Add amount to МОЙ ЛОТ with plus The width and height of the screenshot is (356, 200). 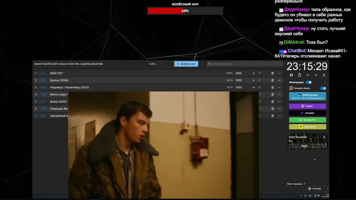[253, 73]
